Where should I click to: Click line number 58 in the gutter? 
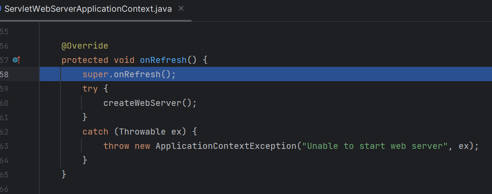click(x=4, y=74)
